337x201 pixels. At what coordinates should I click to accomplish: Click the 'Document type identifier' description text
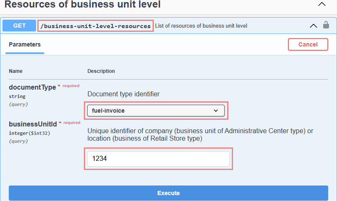pyautogui.click(x=124, y=94)
